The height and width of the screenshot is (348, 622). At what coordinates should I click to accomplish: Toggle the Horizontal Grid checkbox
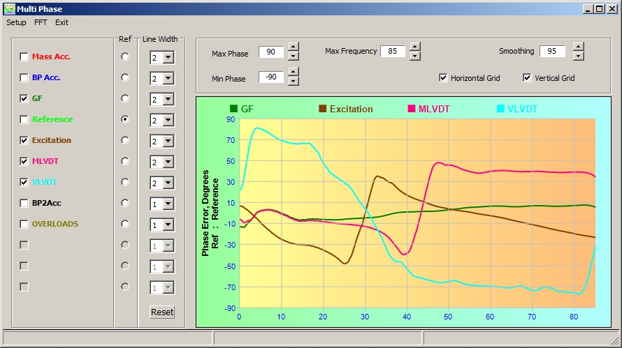pyautogui.click(x=443, y=78)
